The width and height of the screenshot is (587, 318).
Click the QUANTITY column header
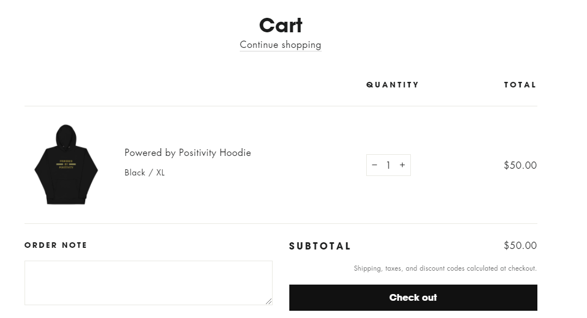point(392,85)
